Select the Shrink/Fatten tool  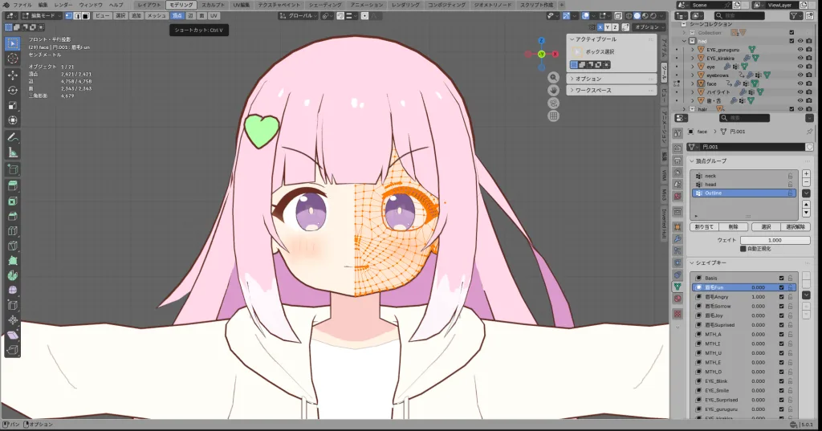point(13,320)
